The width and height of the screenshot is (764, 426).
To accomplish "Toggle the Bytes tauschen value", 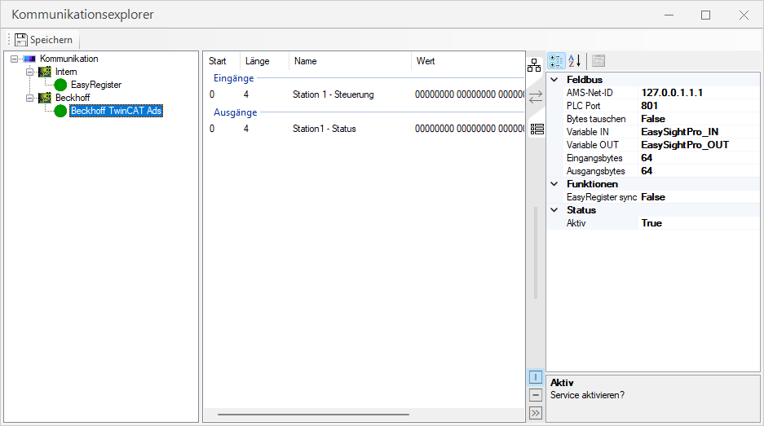I will pos(700,119).
